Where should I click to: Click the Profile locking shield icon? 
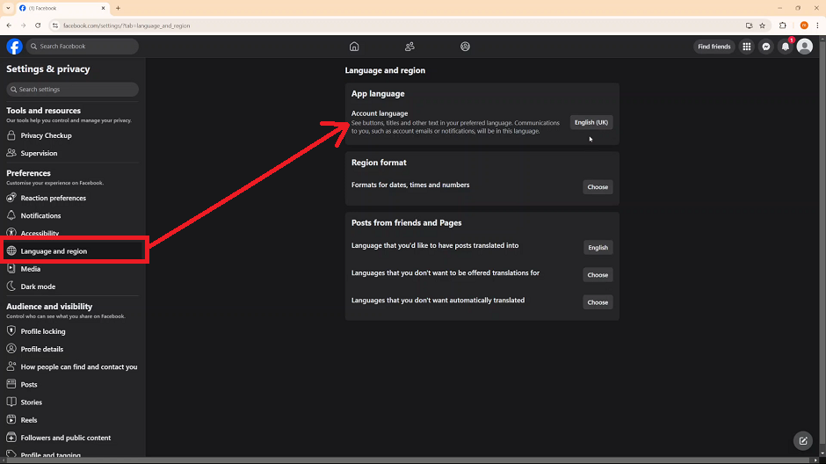pos(11,331)
